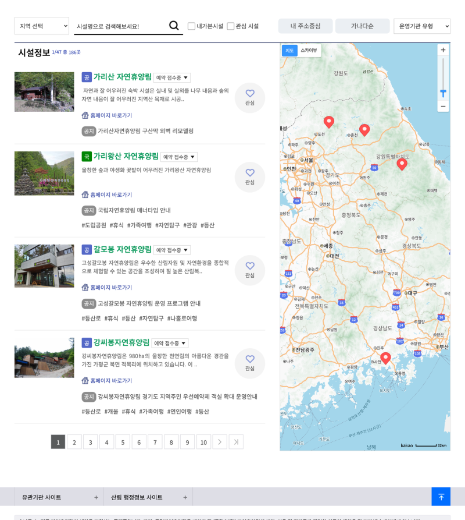Open 홈페이지 바로가기 for 갈모봉 자연휴양림
465x520 pixels.
pyautogui.click(x=106, y=288)
